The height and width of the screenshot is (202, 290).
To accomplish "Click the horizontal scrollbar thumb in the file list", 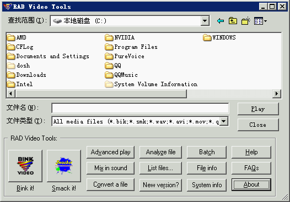I will pos(101,93).
